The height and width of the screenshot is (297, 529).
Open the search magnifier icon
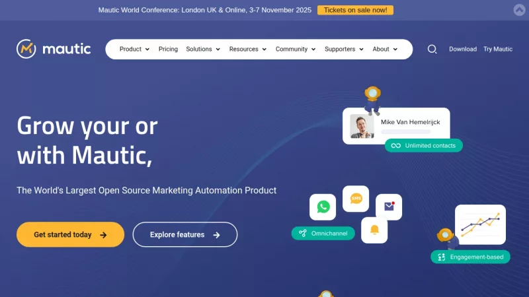pyautogui.click(x=432, y=49)
